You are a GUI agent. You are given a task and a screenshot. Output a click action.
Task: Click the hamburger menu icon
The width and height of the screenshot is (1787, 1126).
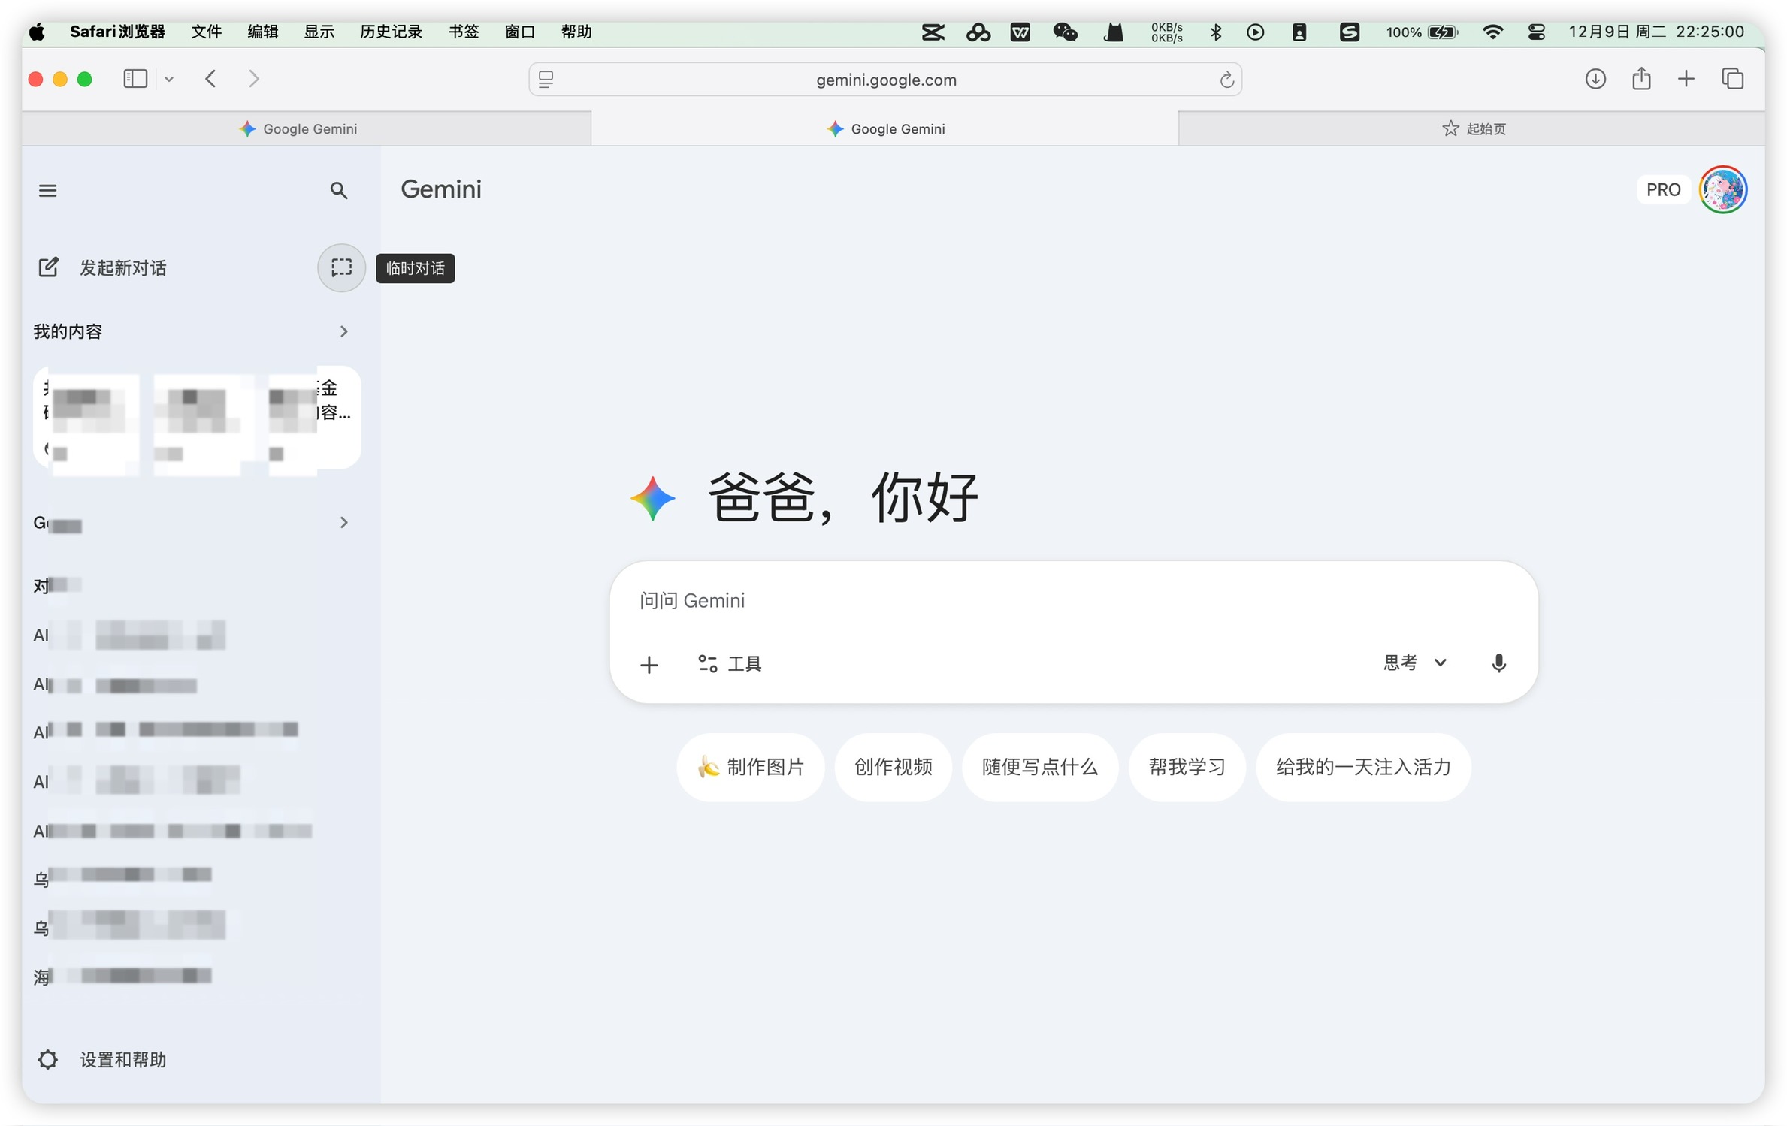tap(47, 190)
